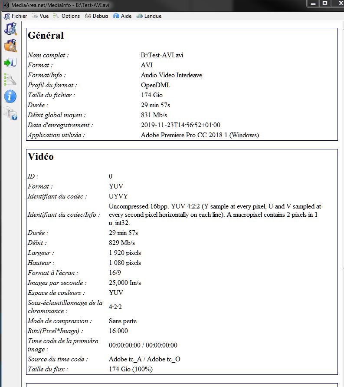Click the Général section heading
344x387 pixels.
[x=46, y=35]
